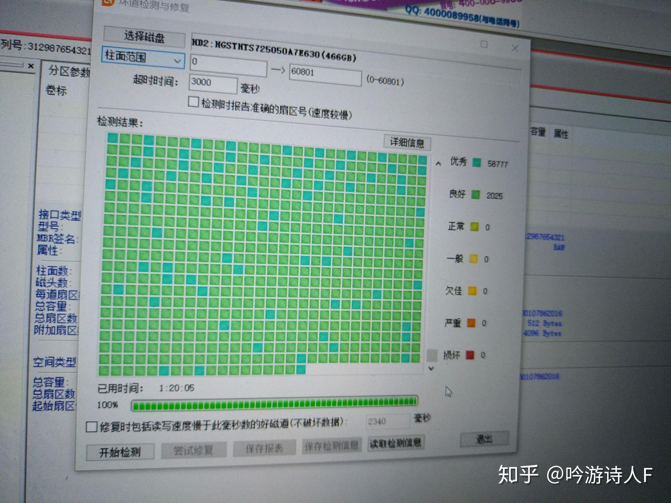This screenshot has width=671, height=503.
Task: Enable 修复时包括读写速度慢 checkbox
Action: coord(91,427)
